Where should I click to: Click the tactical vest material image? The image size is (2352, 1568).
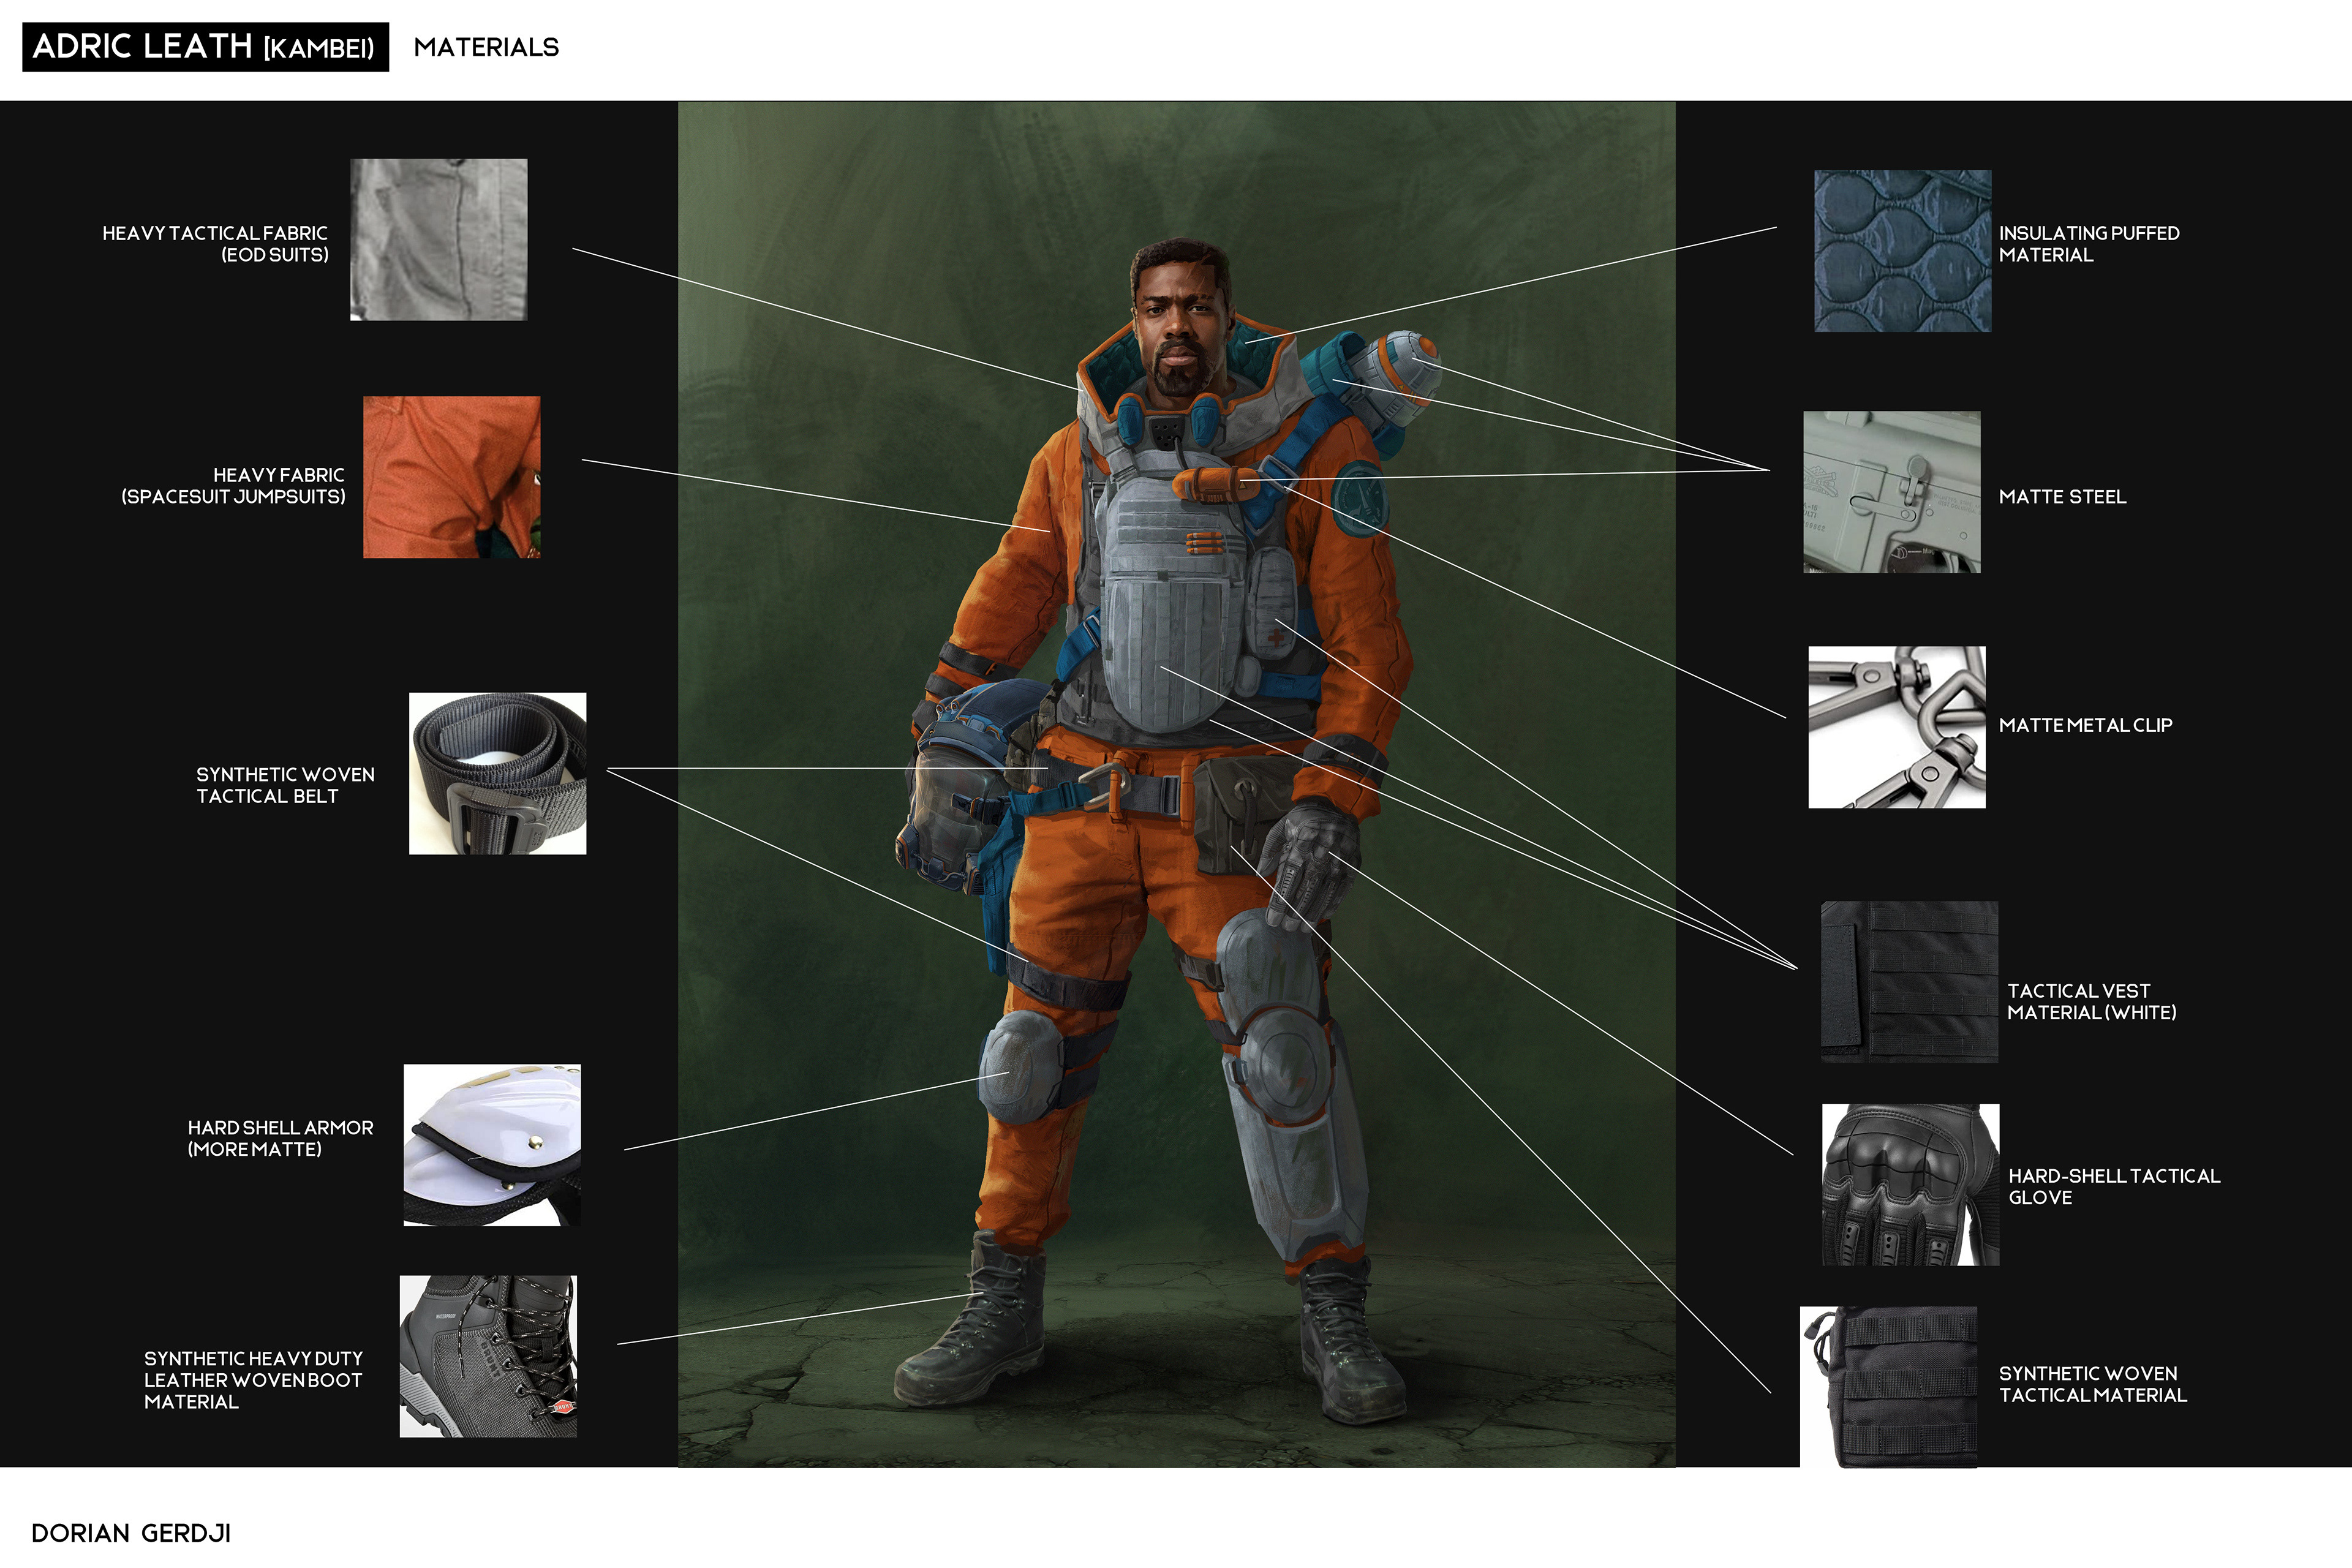tap(1909, 981)
